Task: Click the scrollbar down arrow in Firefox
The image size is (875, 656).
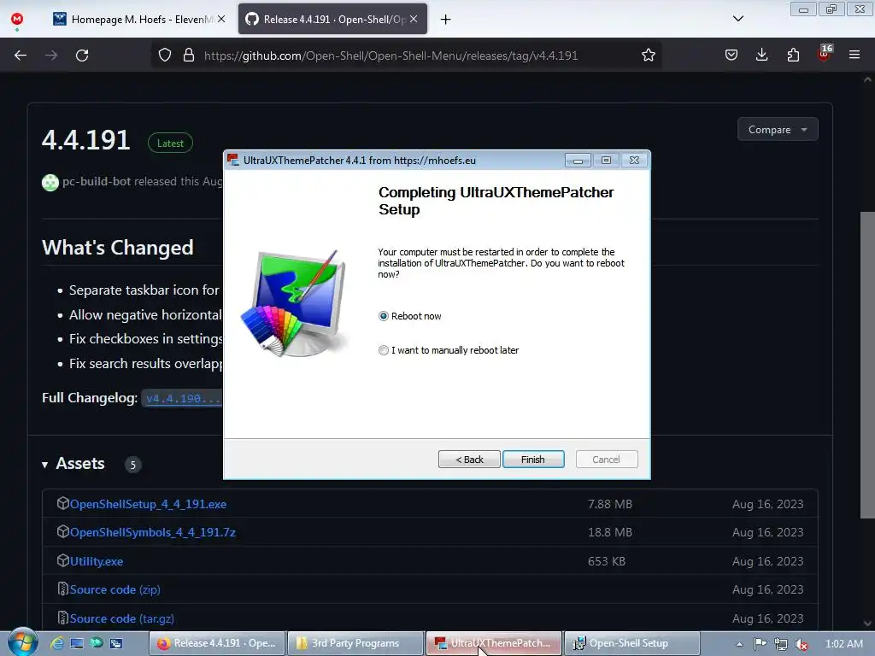Action: [867, 624]
